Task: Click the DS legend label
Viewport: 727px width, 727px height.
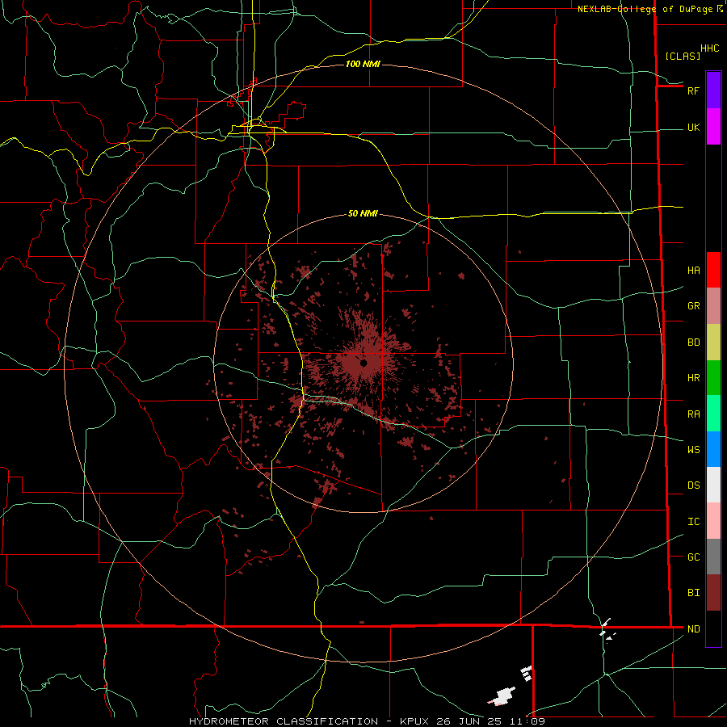Action: click(x=694, y=485)
